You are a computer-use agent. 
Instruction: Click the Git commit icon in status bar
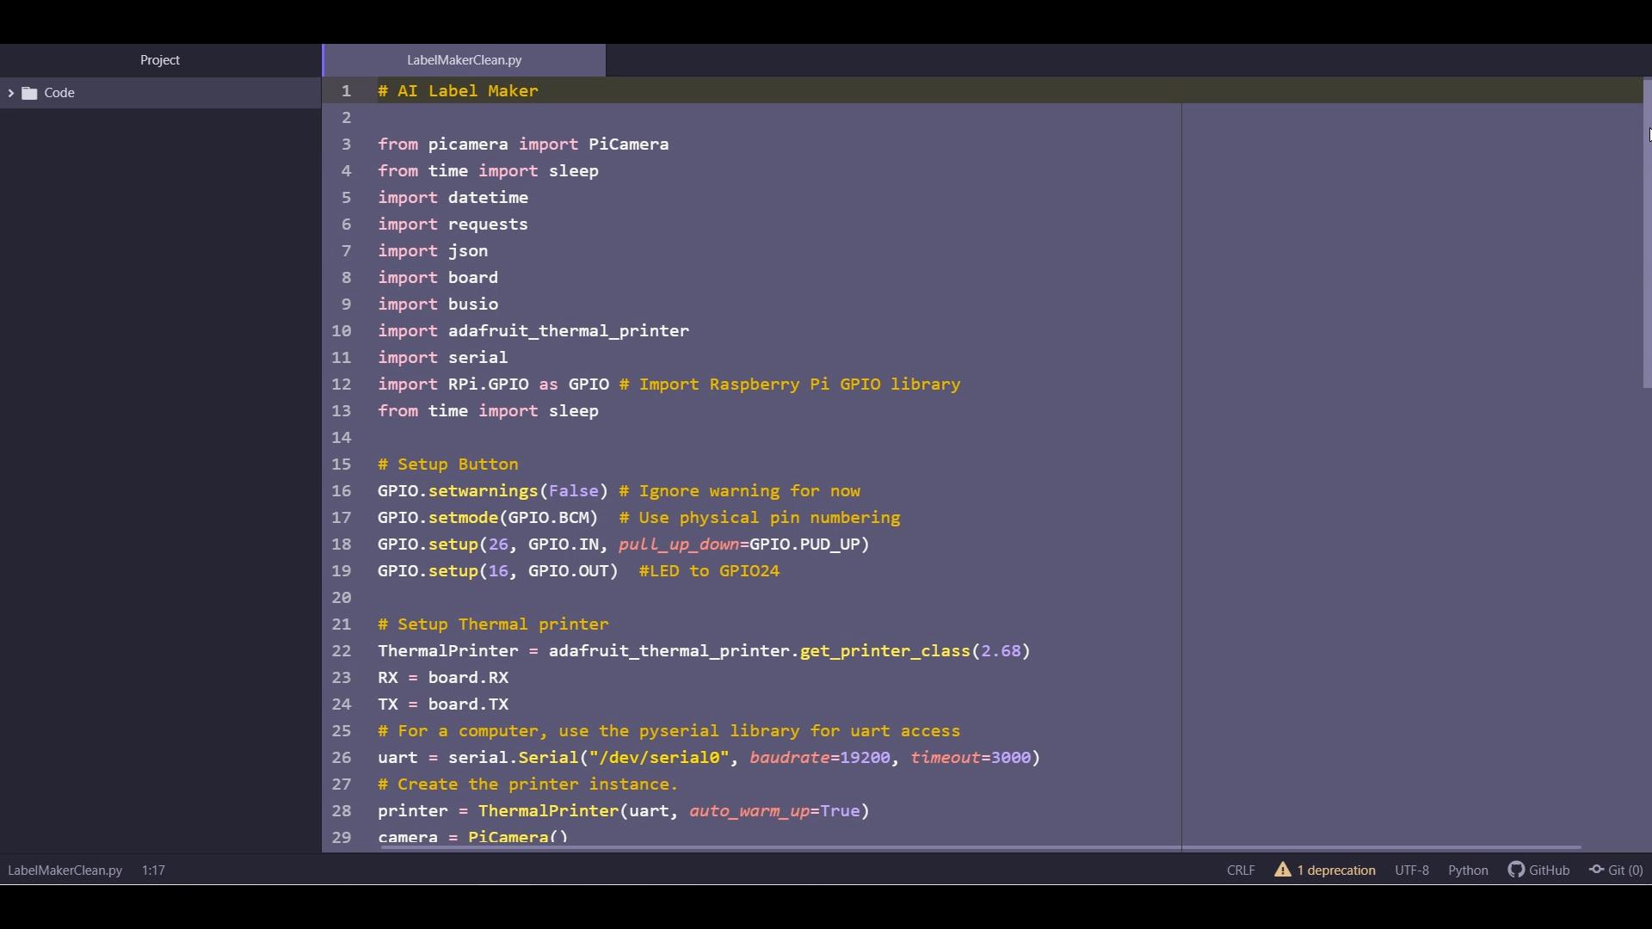point(1596,871)
